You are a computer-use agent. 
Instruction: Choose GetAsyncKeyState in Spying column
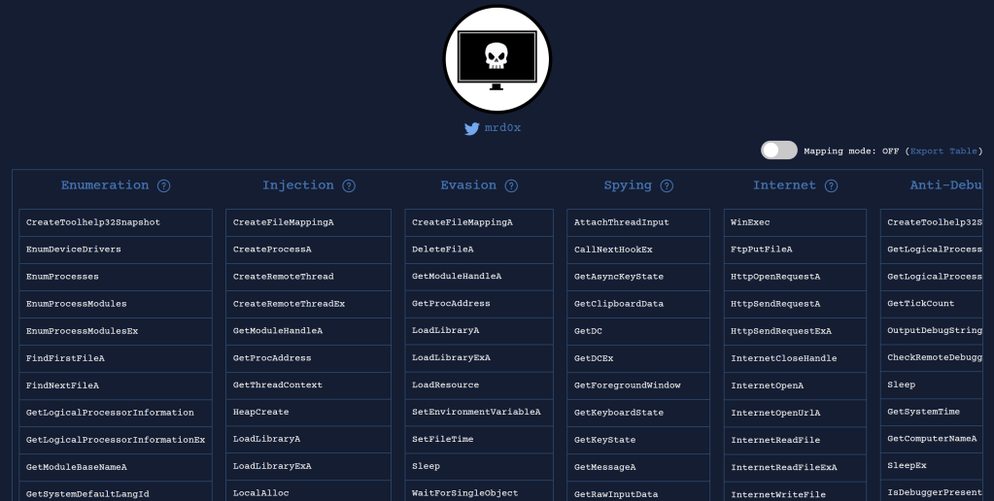click(x=619, y=277)
